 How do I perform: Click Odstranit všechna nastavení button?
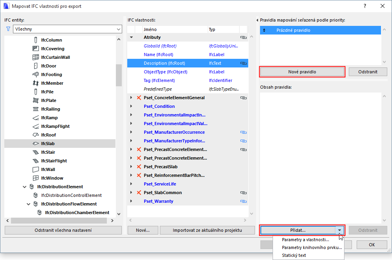pos(63,230)
